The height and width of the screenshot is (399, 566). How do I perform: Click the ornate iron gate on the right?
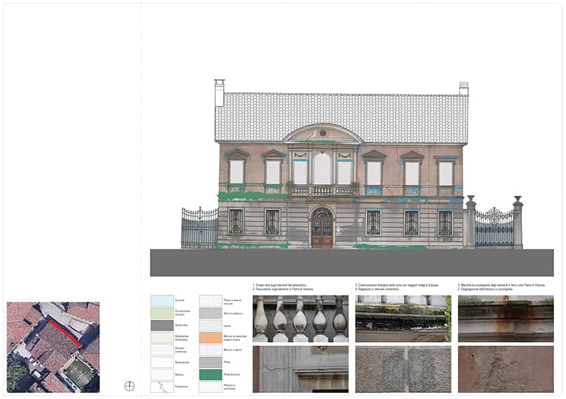(494, 227)
